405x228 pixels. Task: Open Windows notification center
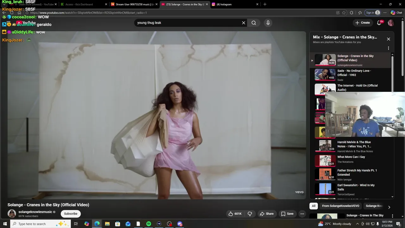(x=398, y=224)
